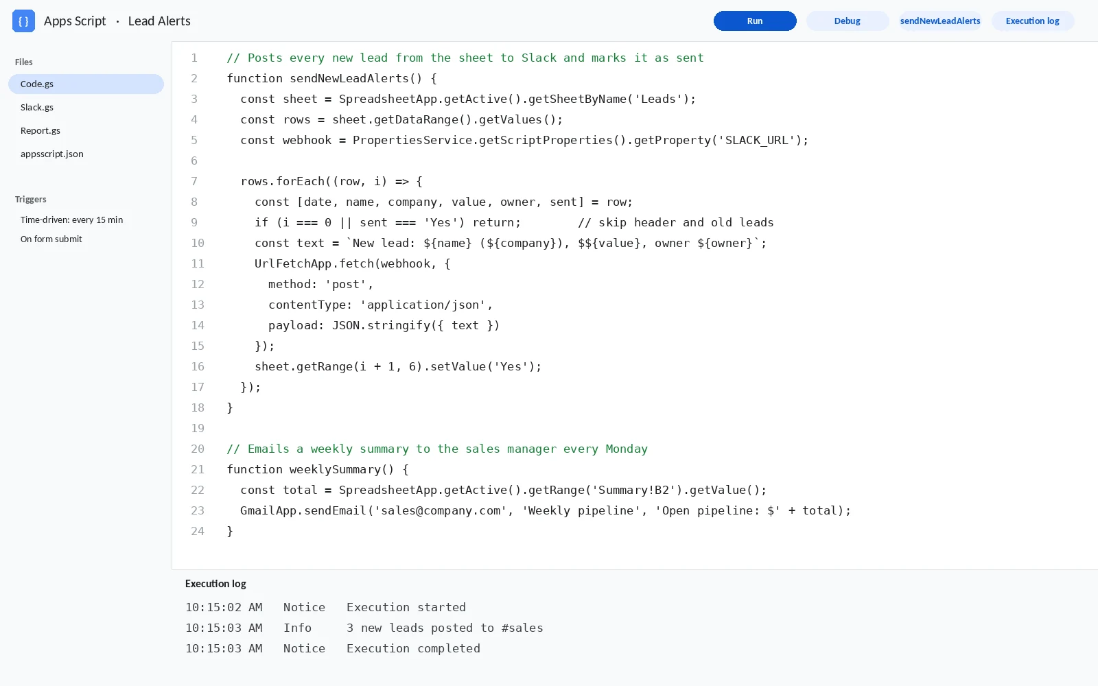Click the rows.forEach line
The height and width of the screenshot is (686, 1098).
(x=331, y=181)
